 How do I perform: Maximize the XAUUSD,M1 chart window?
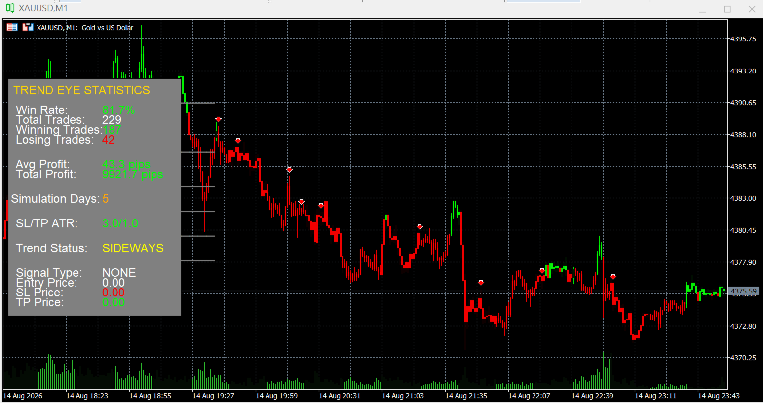[727, 9]
